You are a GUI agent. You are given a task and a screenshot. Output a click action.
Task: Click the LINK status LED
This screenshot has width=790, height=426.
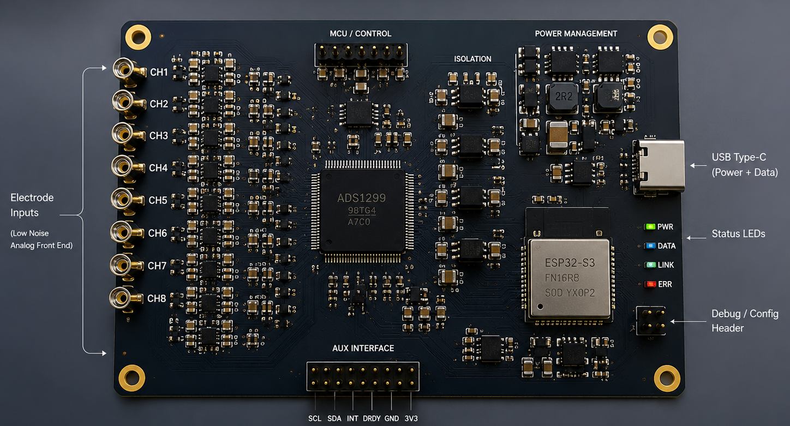click(x=649, y=265)
